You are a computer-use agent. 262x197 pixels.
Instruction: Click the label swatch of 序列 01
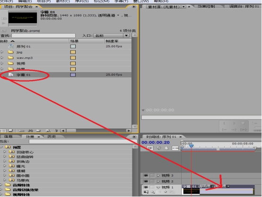coord(73,46)
